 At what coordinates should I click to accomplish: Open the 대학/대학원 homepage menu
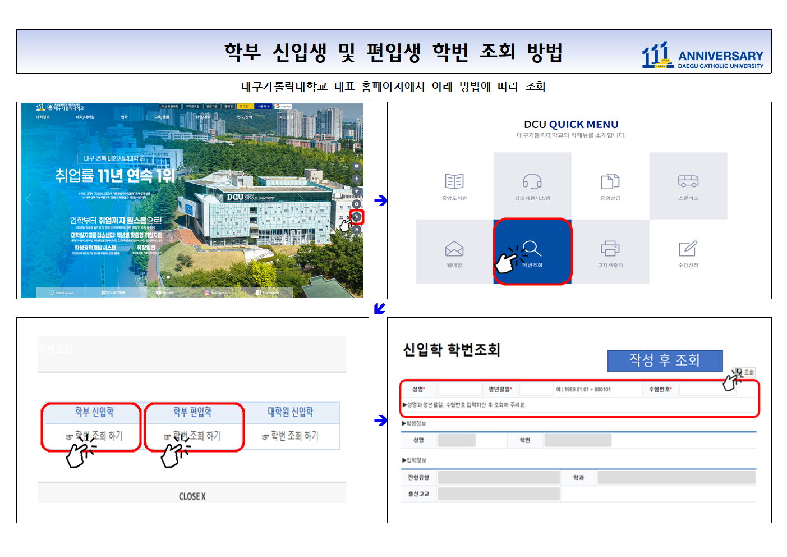tap(85, 117)
